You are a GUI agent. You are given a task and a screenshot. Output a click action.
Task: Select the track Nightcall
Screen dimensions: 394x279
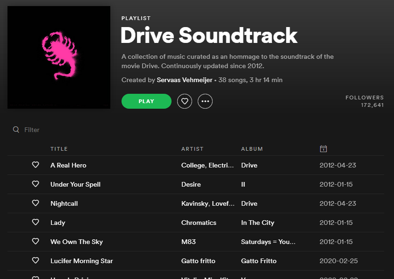click(x=64, y=203)
